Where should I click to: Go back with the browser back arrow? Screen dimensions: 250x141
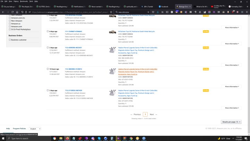click(3, 12)
